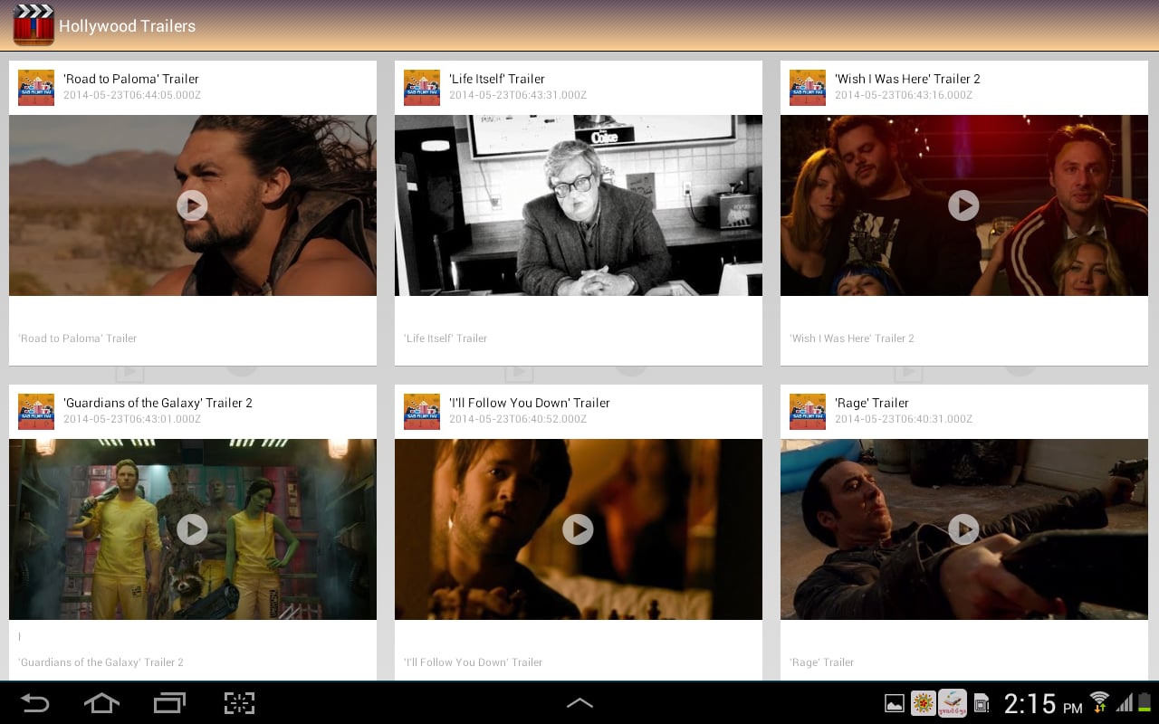Tap the Hollywood Trailers app clapperboard icon
This screenshot has width=1159, height=724.
34,25
